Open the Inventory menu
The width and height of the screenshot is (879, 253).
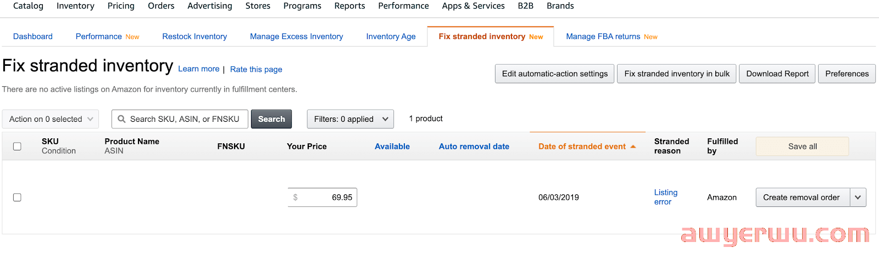75,6
